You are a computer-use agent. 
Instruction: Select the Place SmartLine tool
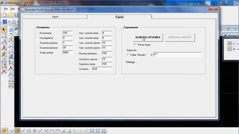coord(10,40)
